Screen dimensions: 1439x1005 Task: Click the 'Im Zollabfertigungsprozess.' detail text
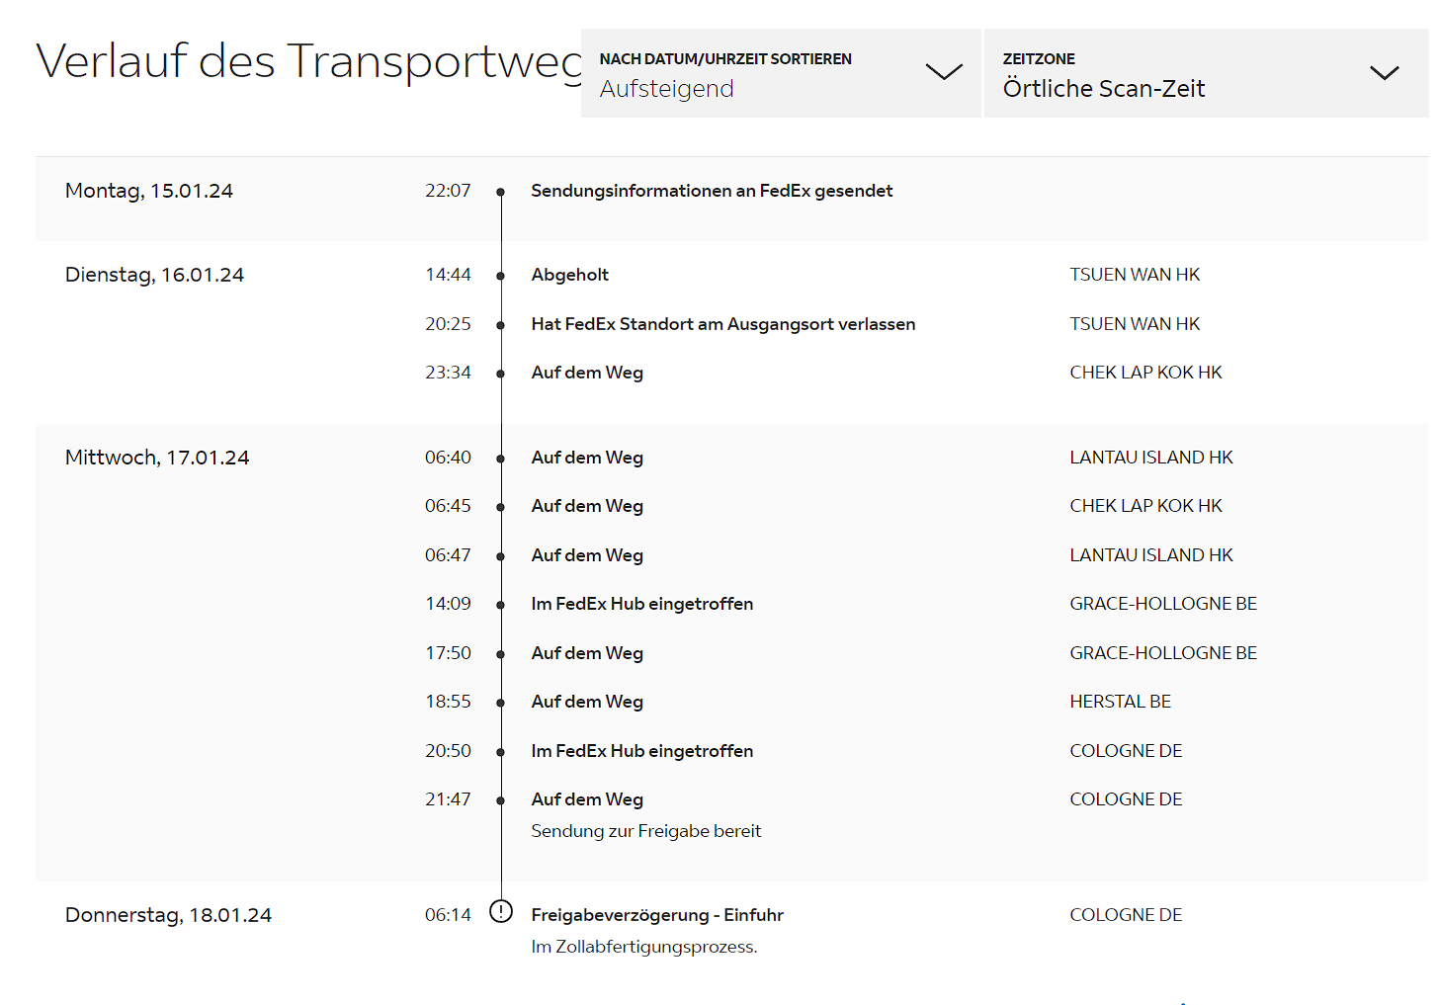point(643,947)
